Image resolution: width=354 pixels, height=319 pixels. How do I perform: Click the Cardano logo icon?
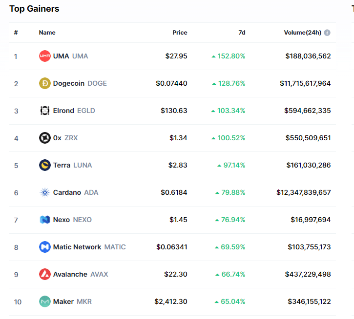click(44, 192)
